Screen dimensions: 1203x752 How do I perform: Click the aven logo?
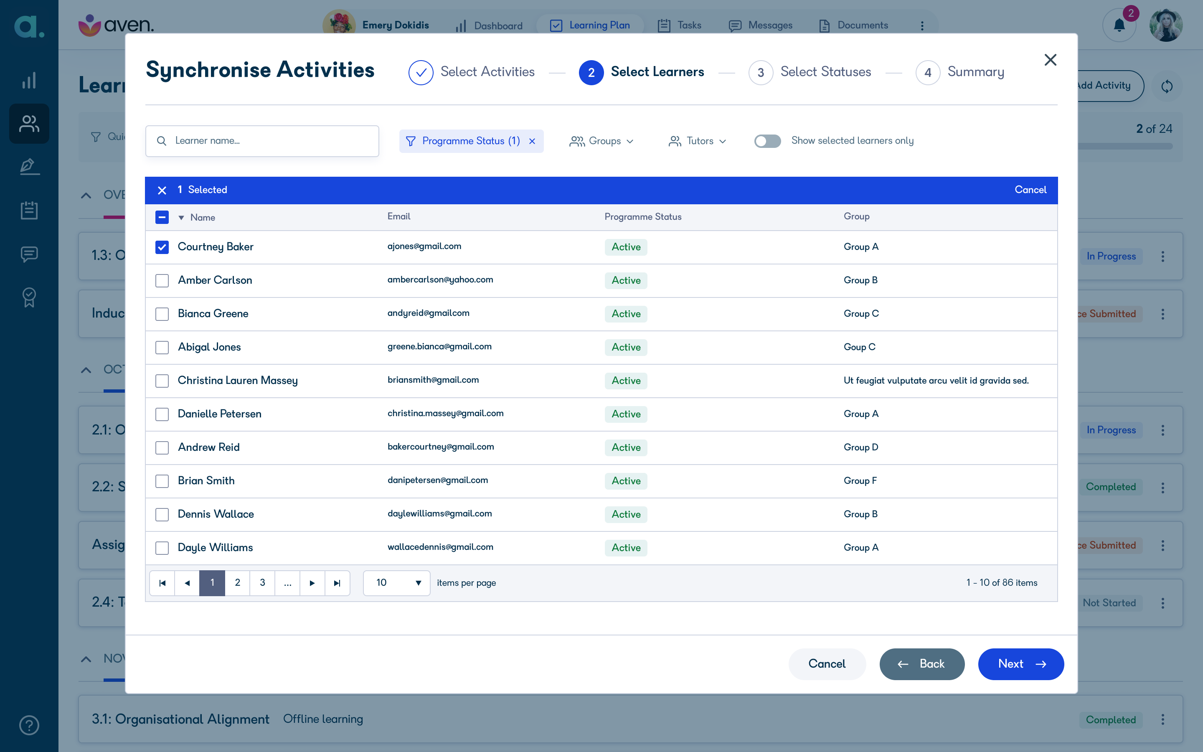(x=116, y=25)
